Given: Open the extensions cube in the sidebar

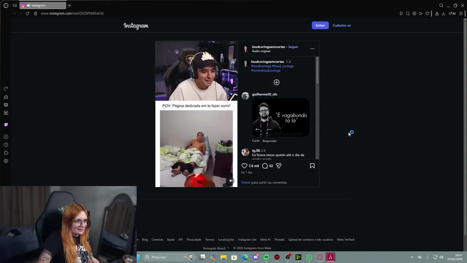Looking at the screenshot, I should pyautogui.click(x=6, y=153).
